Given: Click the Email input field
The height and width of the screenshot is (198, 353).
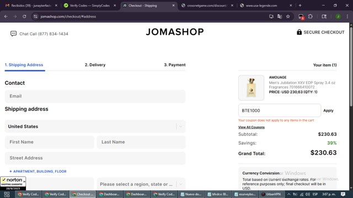Looking at the screenshot, I should (x=95, y=96).
